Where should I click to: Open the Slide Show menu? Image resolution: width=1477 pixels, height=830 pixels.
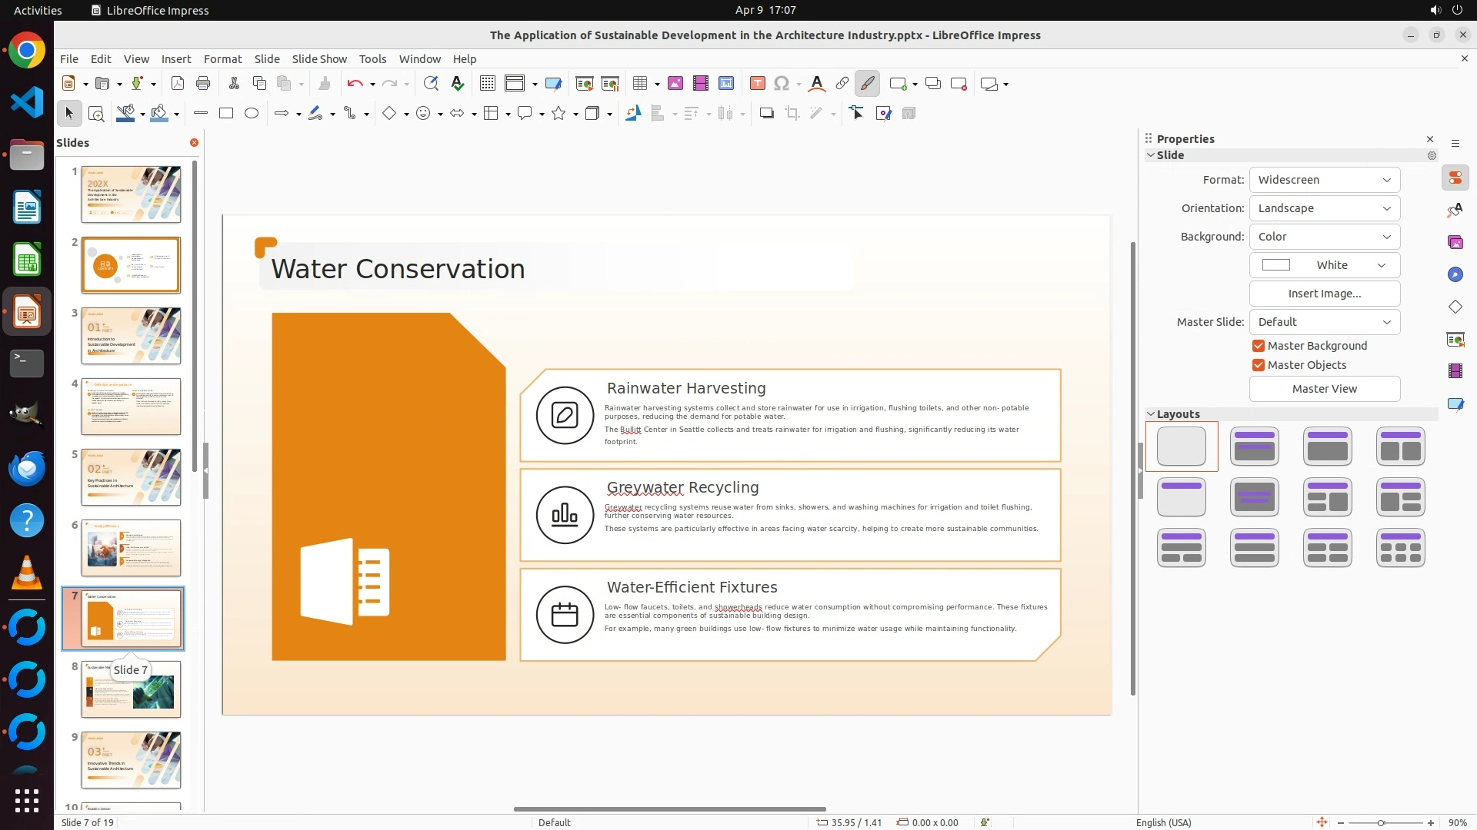click(319, 59)
